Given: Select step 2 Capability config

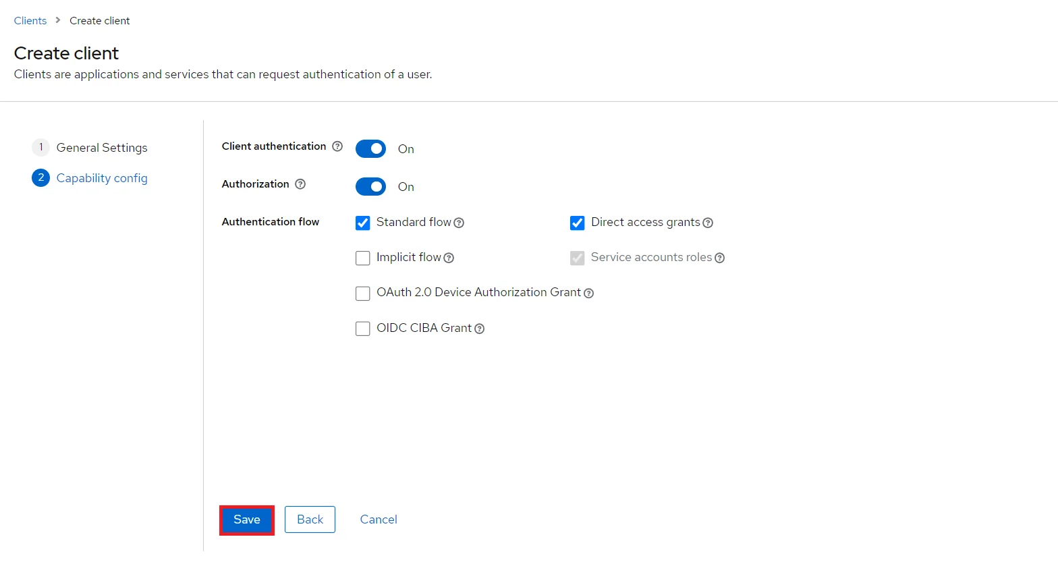Looking at the screenshot, I should [90, 178].
